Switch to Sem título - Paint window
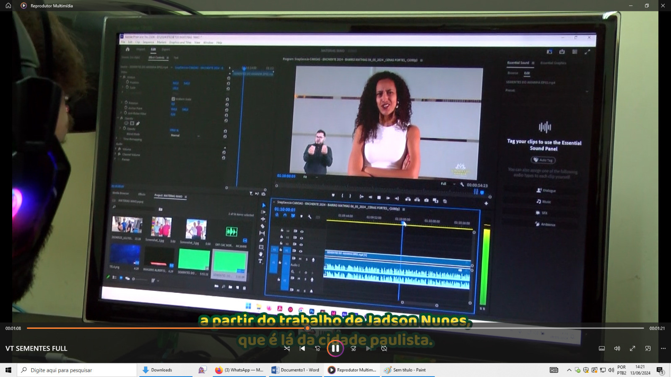This screenshot has width=671, height=377. tap(405, 370)
